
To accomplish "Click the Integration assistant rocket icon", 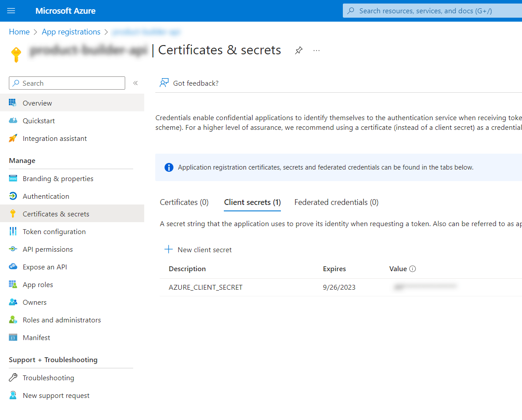I will click(x=13, y=138).
